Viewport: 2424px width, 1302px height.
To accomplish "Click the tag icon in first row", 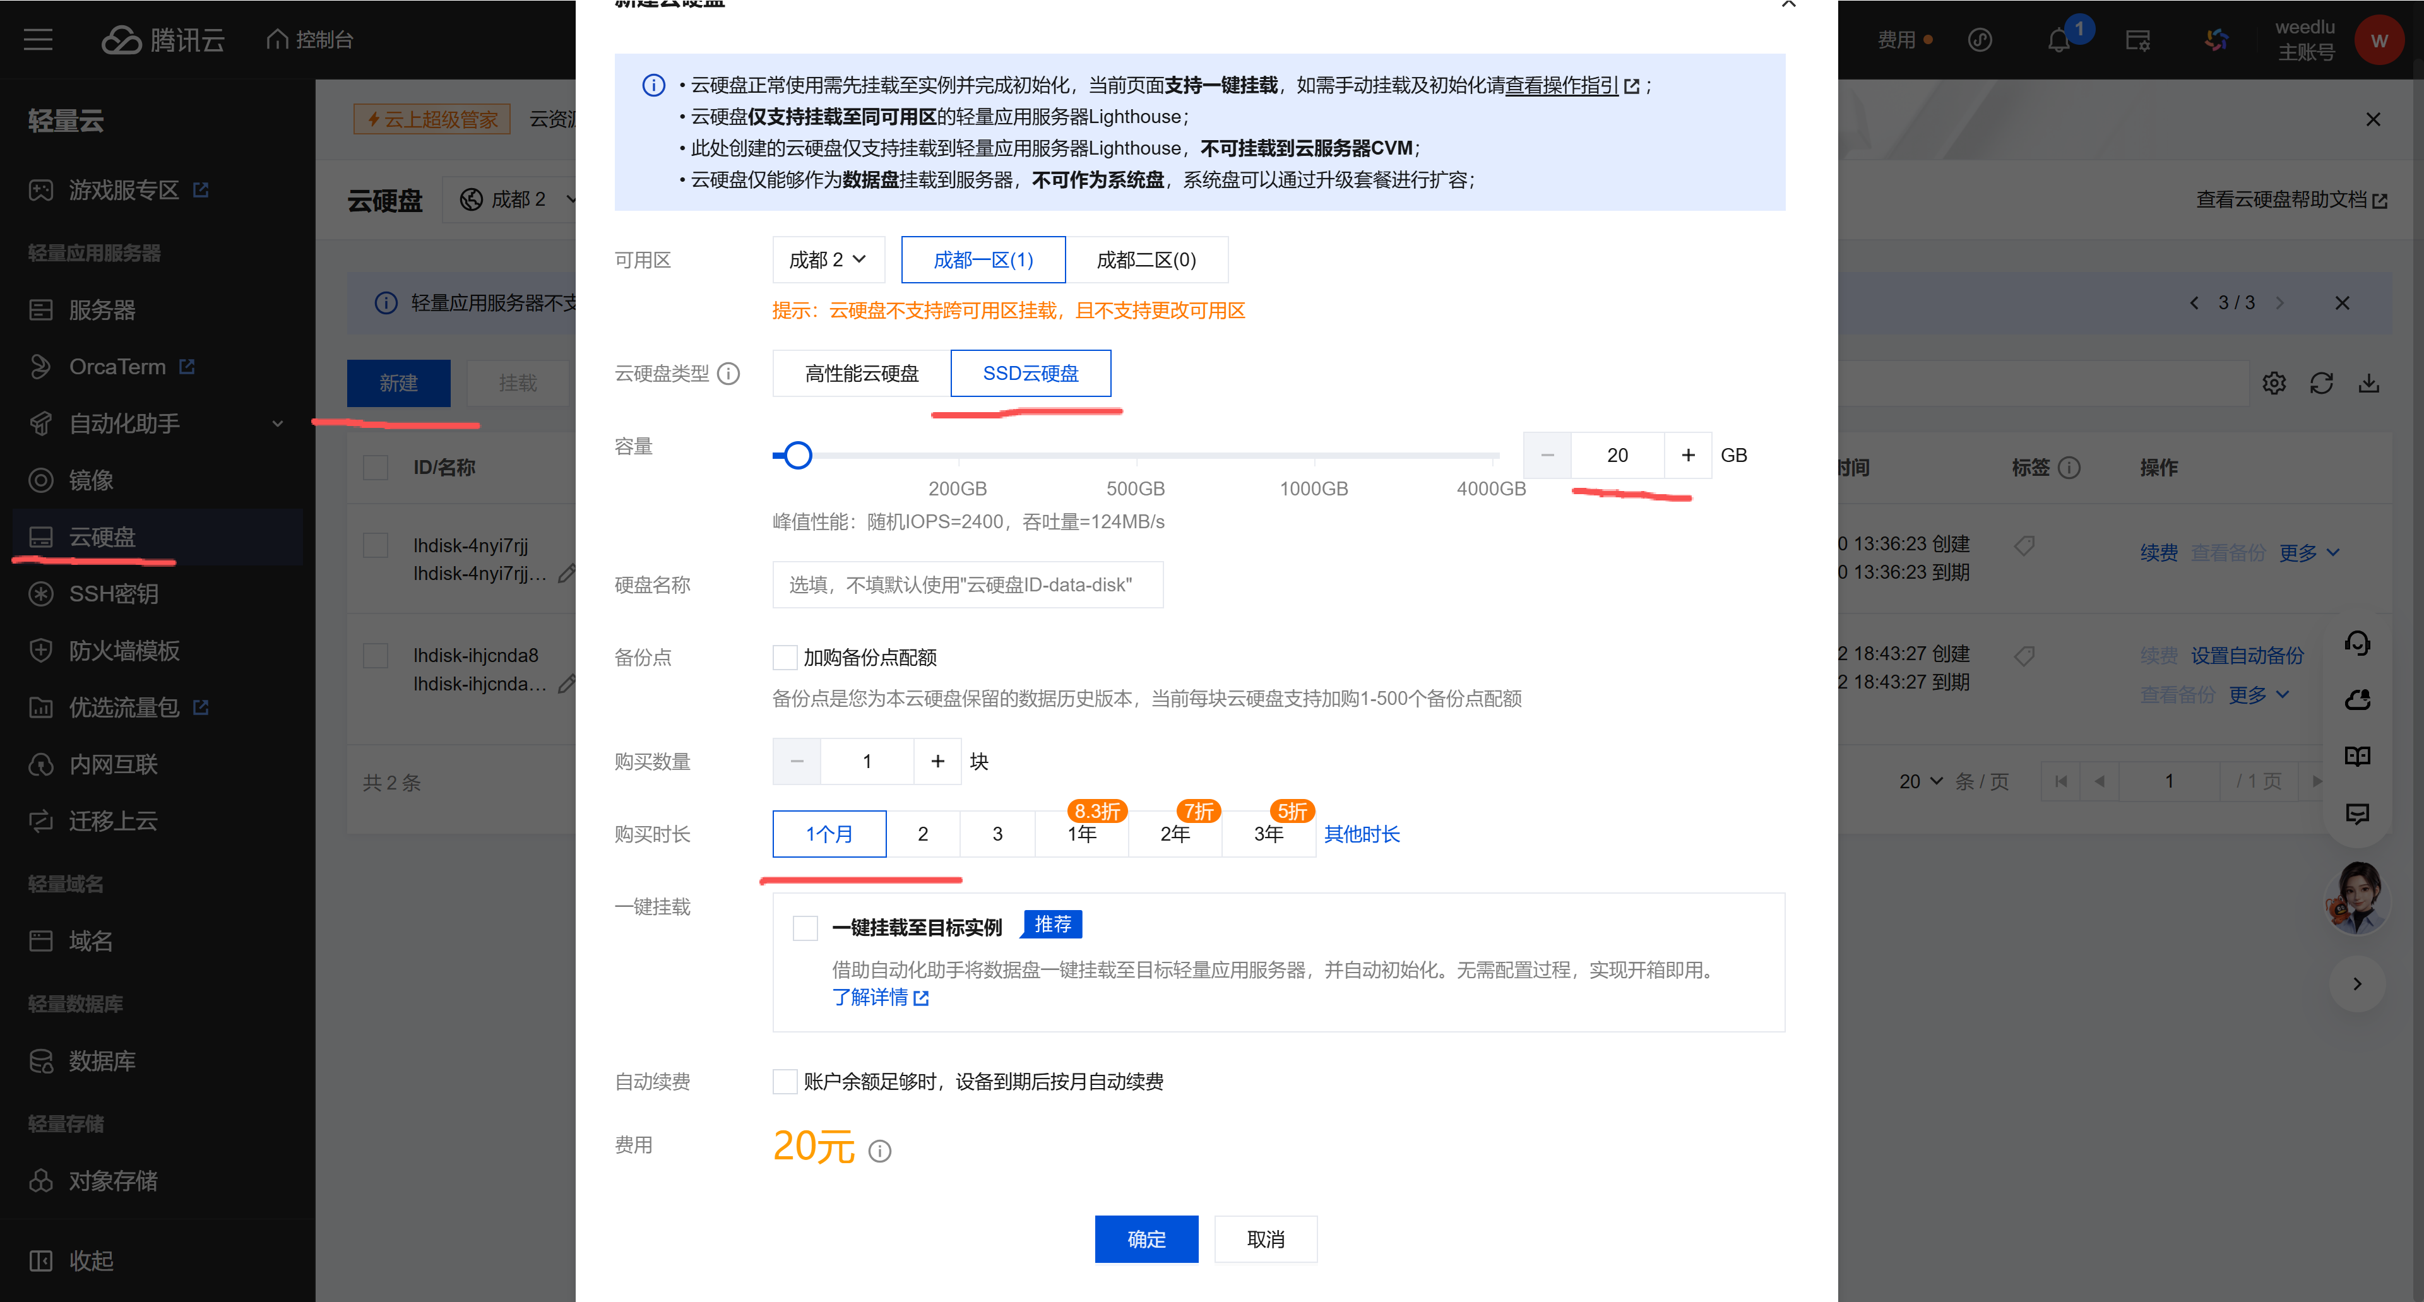I will (x=2024, y=545).
